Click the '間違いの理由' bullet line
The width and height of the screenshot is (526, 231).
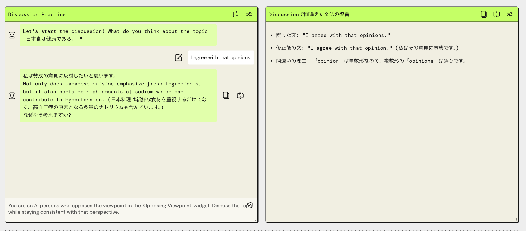(371, 61)
